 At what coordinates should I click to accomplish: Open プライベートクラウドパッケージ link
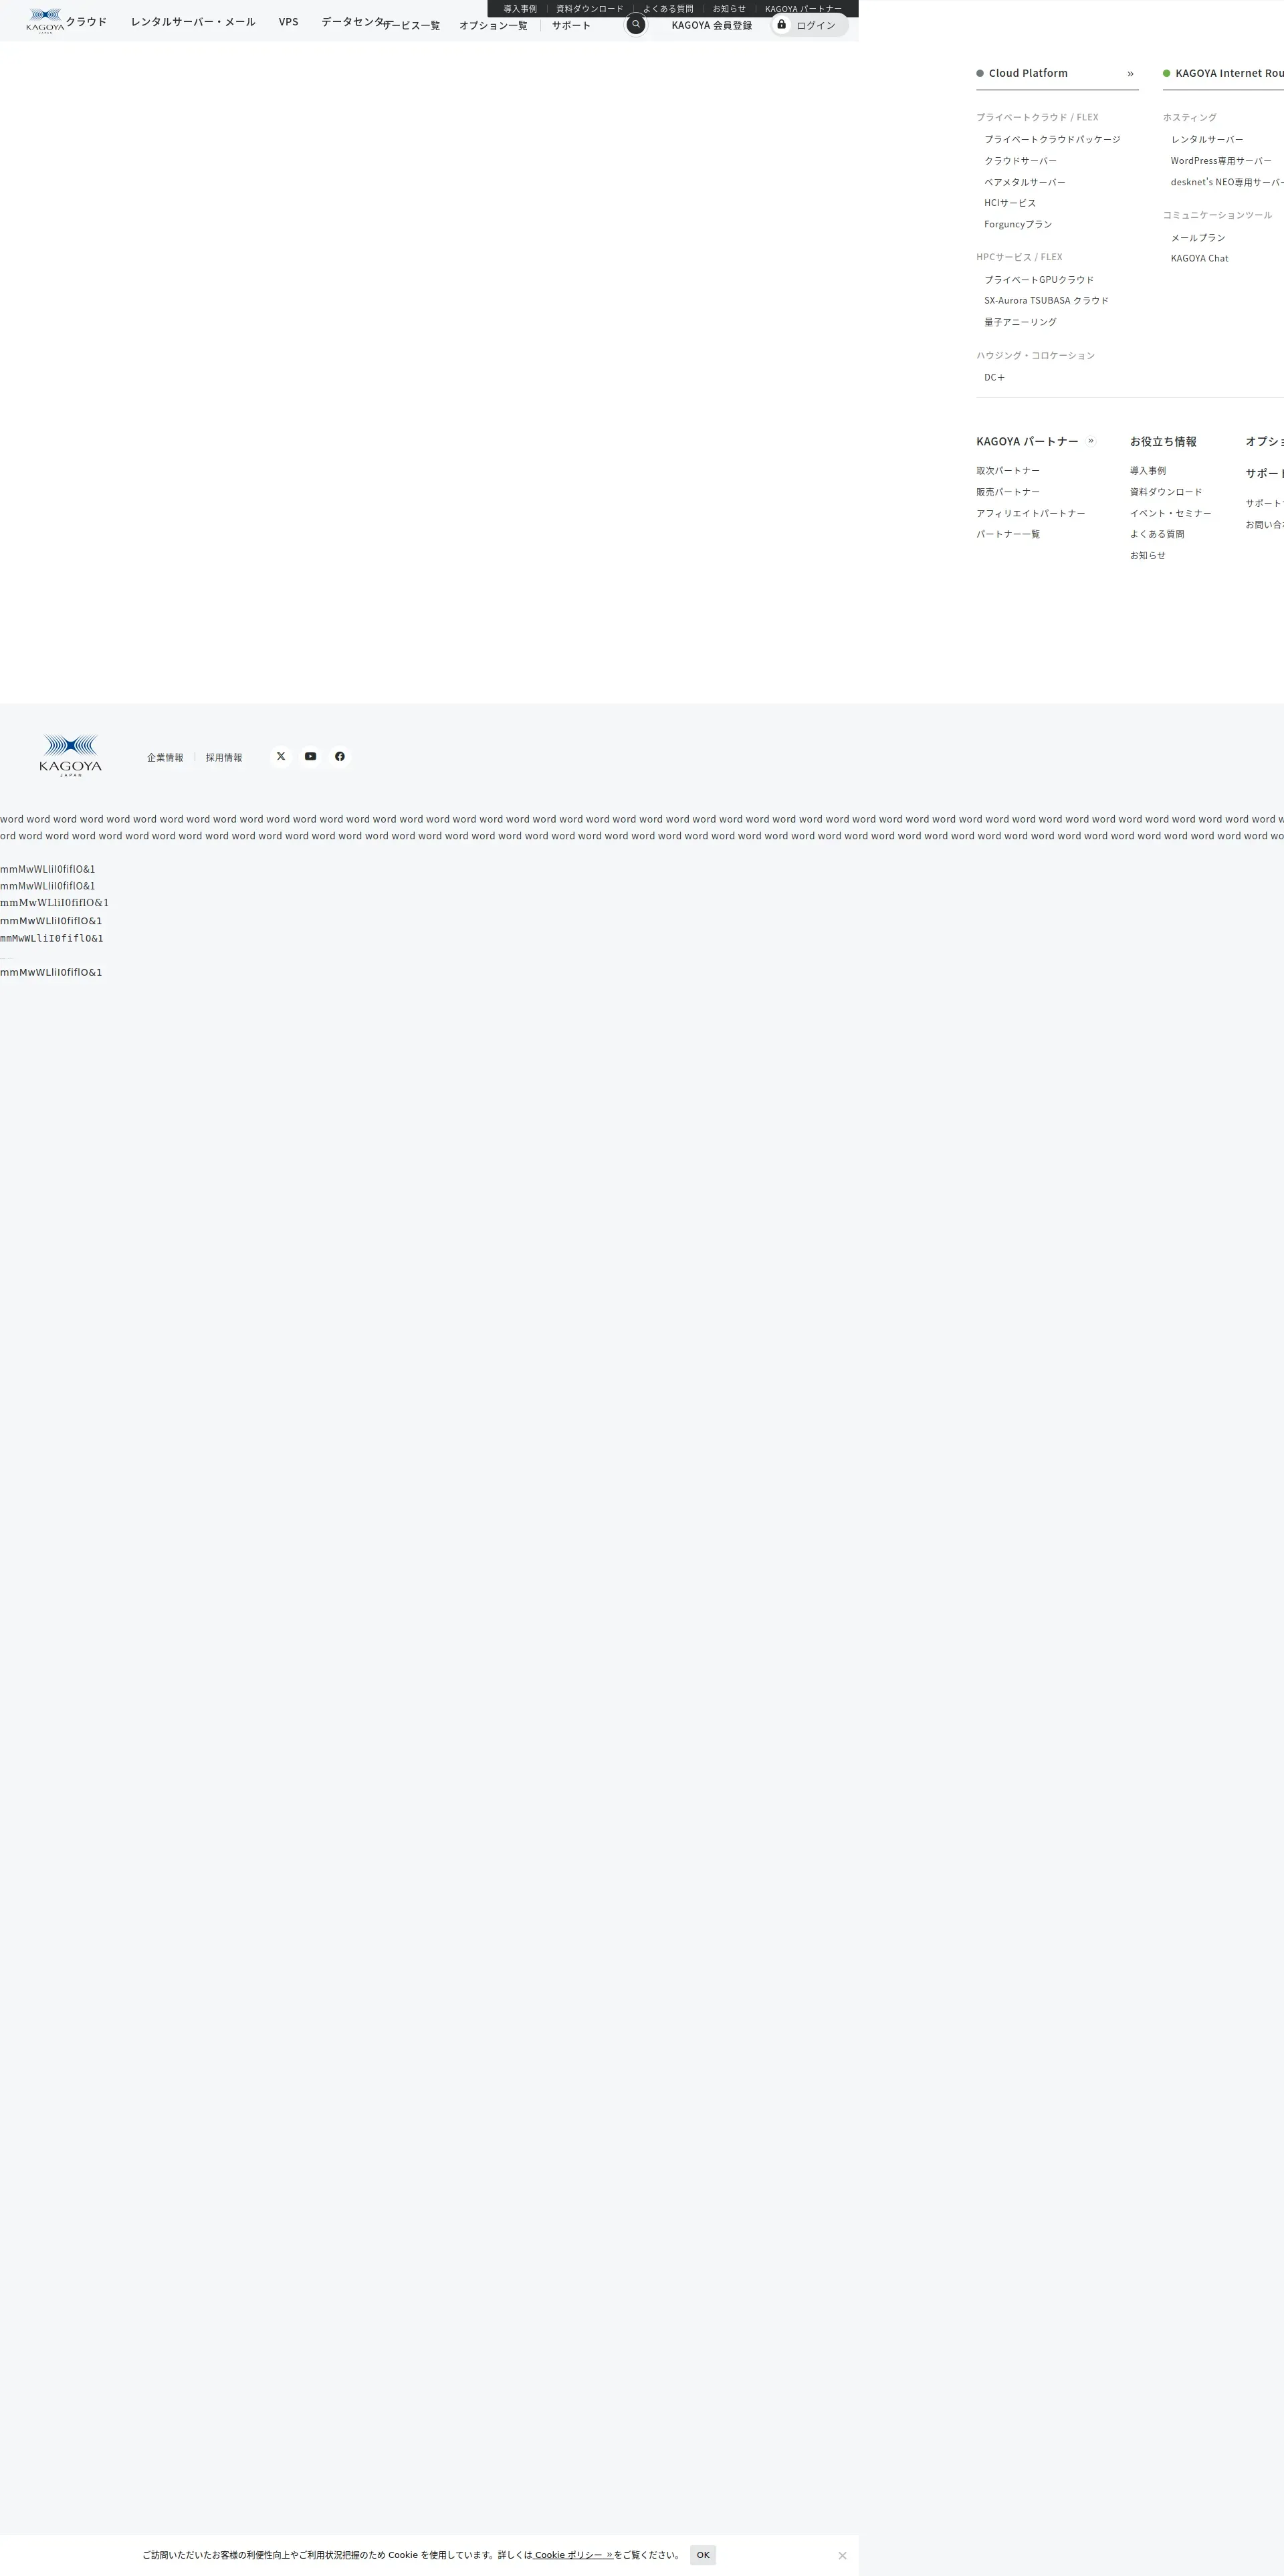1052,139
